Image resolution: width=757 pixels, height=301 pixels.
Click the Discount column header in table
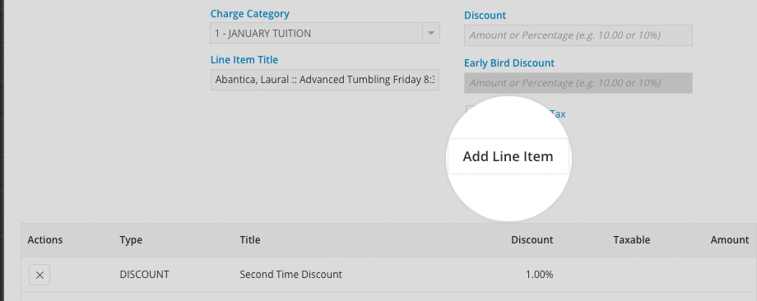pyautogui.click(x=532, y=240)
